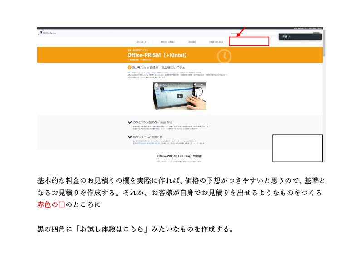Click the PRISM-Series logo
The image size is (363, 272).
click(x=47, y=33)
